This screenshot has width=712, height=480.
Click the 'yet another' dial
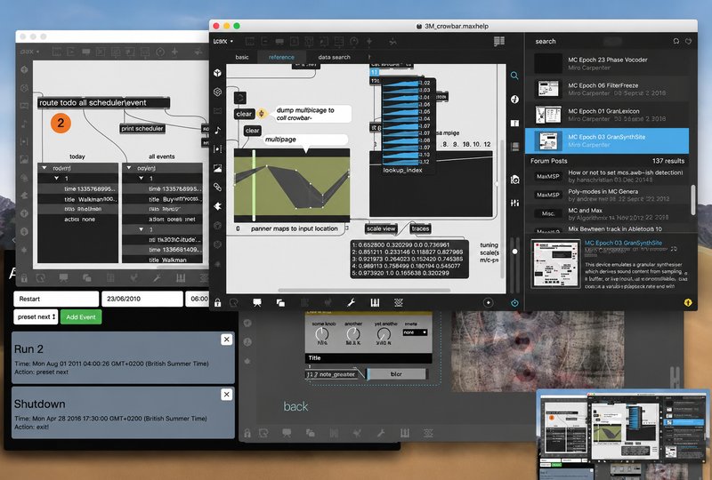click(x=384, y=334)
